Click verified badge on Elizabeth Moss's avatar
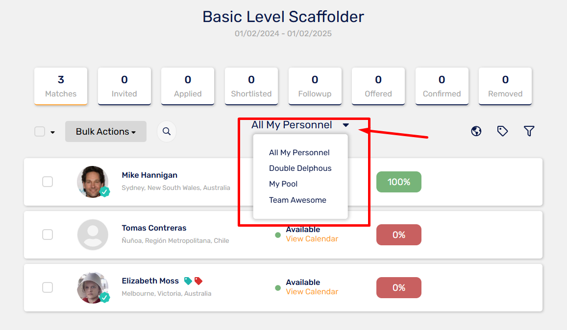 [105, 298]
